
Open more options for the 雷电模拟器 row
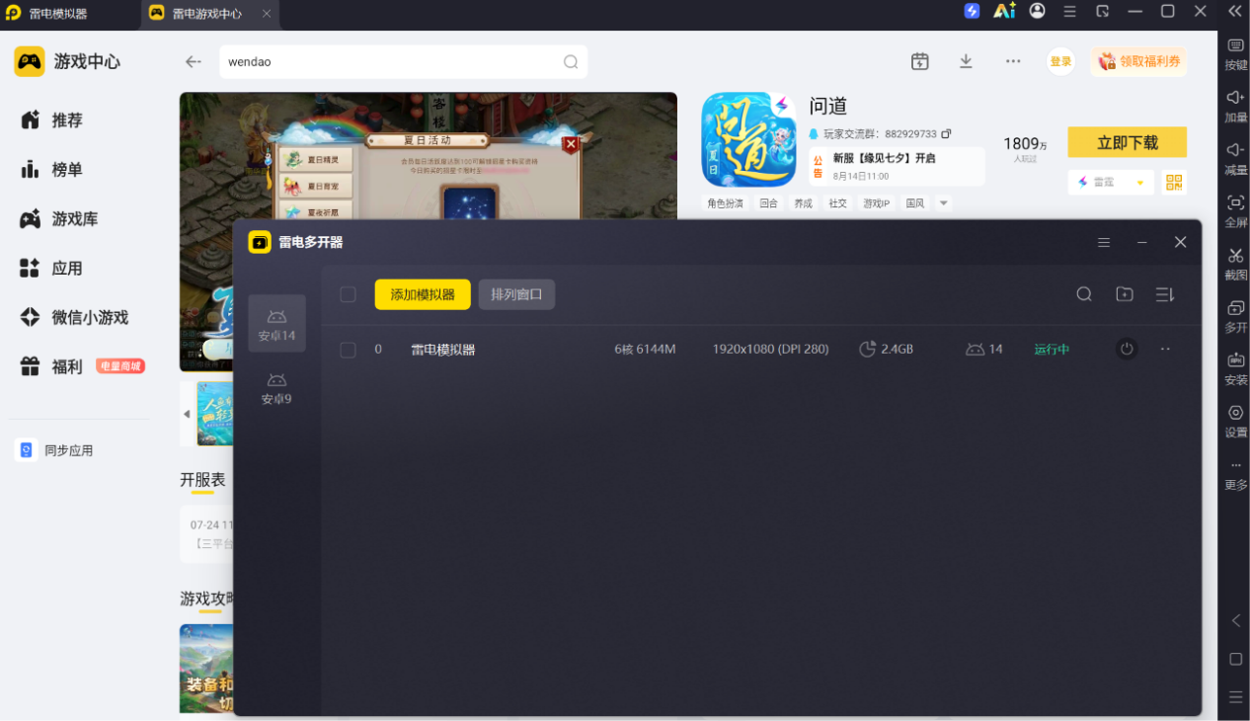1165,349
